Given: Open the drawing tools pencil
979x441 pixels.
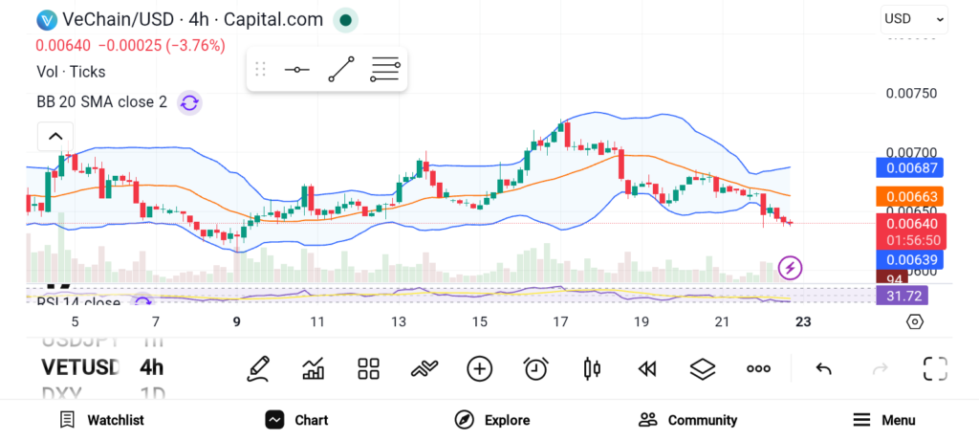Looking at the screenshot, I should click(x=257, y=368).
